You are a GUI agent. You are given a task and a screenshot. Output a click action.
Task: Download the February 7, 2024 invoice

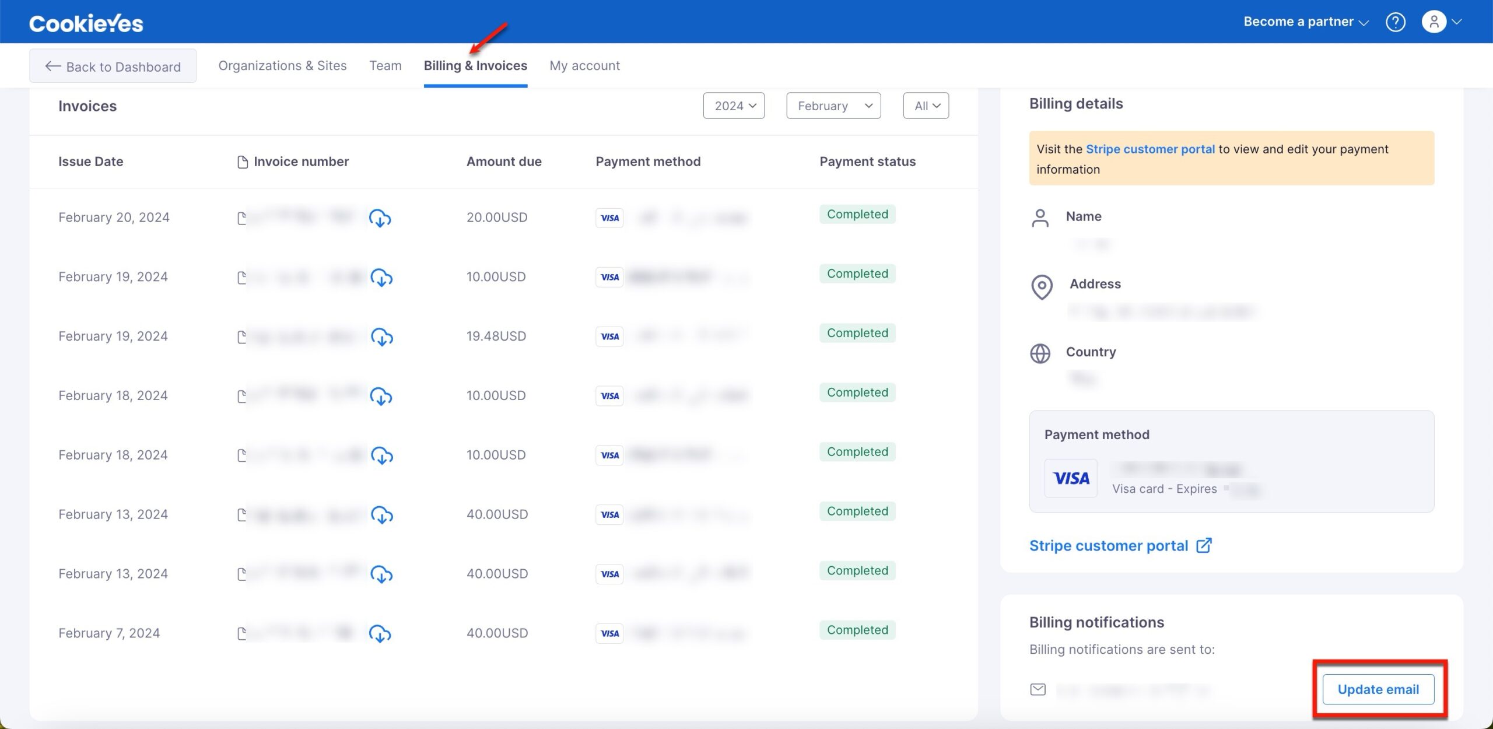click(x=380, y=633)
